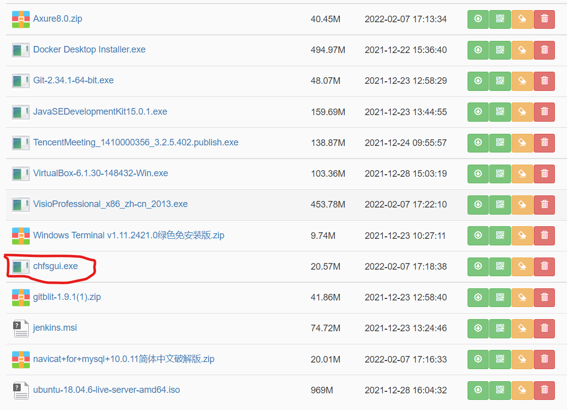The height and width of the screenshot is (410, 567).
Task: Show QR code for Docker Desktop Installer.exe
Action: coord(500,50)
